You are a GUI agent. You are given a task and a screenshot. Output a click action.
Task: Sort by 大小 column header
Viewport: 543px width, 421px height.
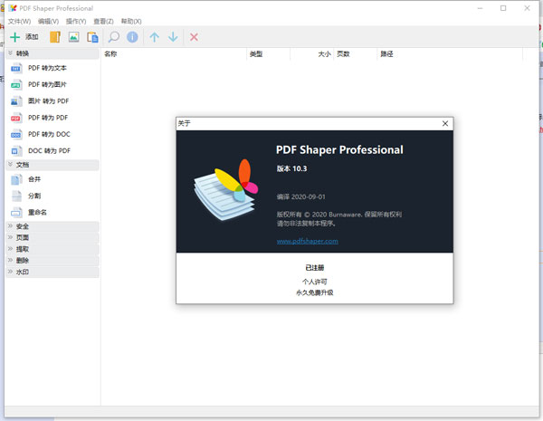[x=311, y=54]
